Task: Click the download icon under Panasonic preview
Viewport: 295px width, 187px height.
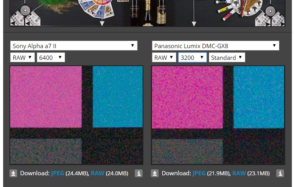Action: point(155,173)
